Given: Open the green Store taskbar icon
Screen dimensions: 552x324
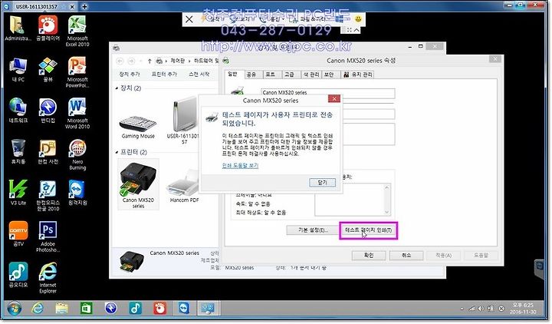Looking at the screenshot, I should point(86,308).
